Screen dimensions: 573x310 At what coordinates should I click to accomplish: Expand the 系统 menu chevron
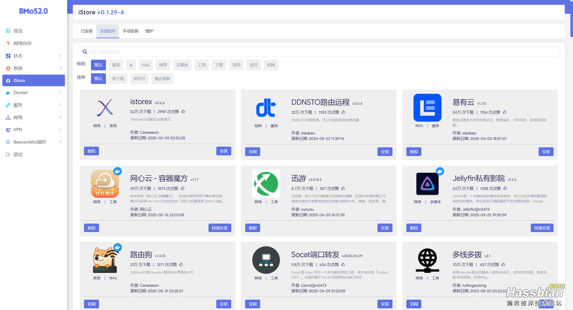[x=60, y=68]
